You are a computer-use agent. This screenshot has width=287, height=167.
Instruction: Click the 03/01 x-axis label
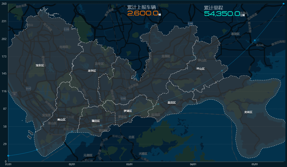pos(129,164)
